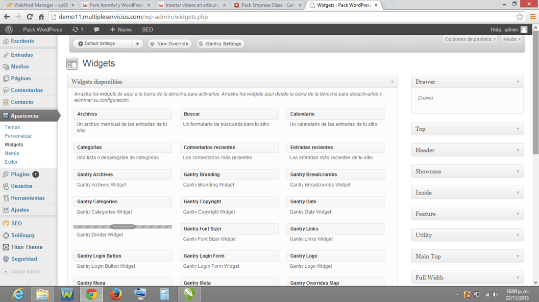Open comments bubble in admin bar
Screen dimensions: 539x302
(x=97, y=30)
